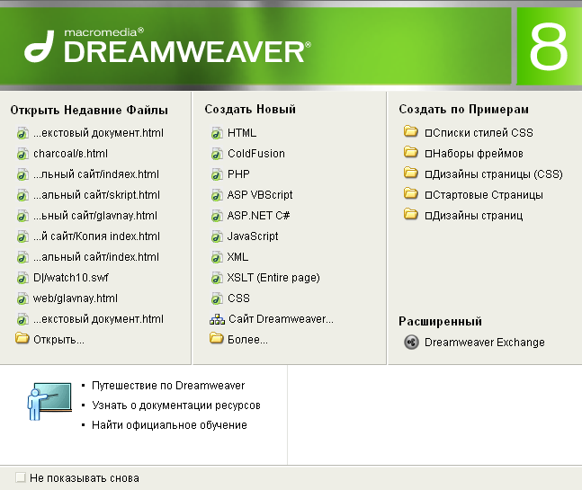Click the folder icon for Списки стилей CSS
This screenshot has height=490, width=582.
[x=411, y=132]
